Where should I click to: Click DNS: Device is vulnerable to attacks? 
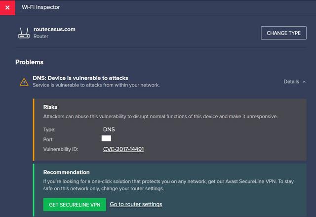[x=80, y=78]
